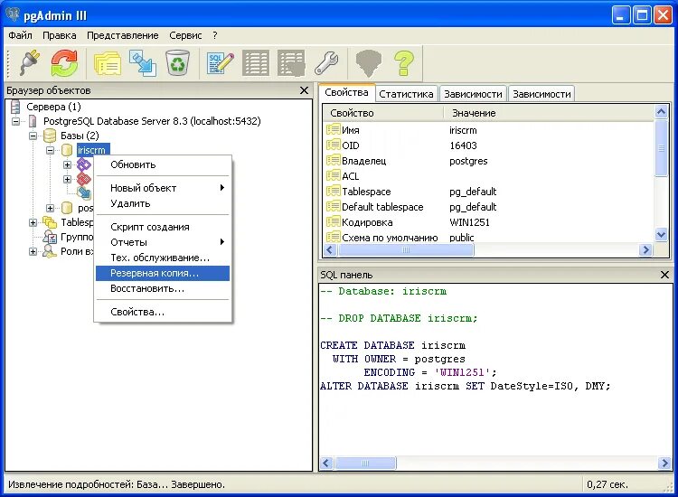678x497 pixels.
Task: Collapse the PostgreSQL Database Server node
Action: point(15,121)
